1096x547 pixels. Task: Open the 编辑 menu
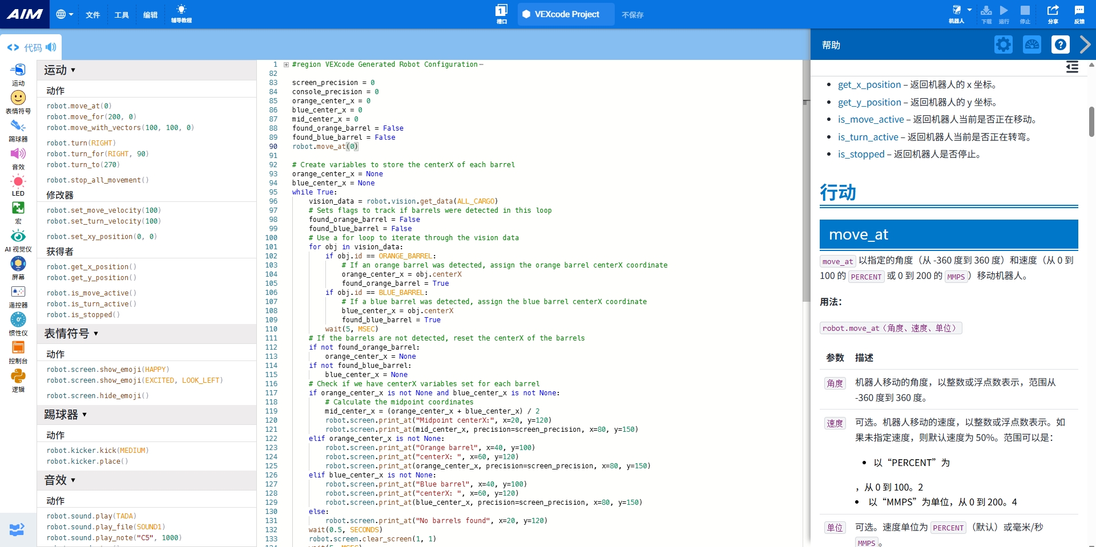coord(150,15)
